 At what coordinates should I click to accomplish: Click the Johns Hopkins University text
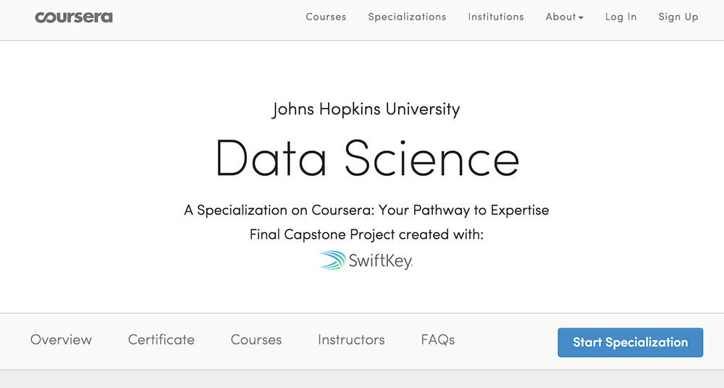coord(366,110)
